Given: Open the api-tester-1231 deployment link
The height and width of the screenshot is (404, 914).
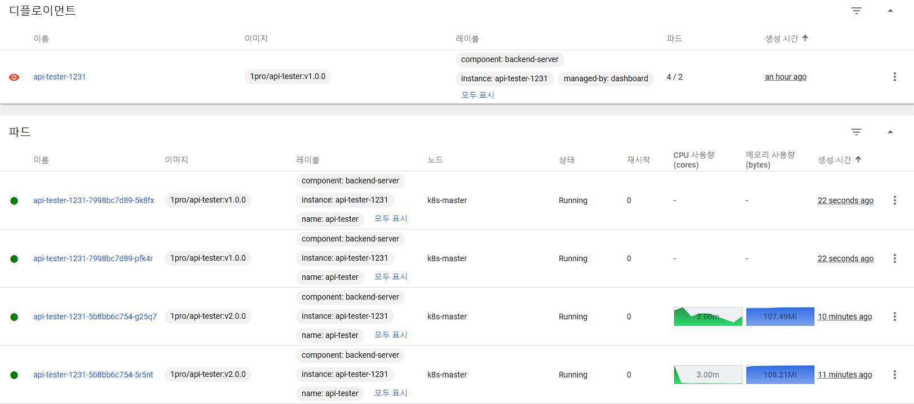Looking at the screenshot, I should [59, 77].
